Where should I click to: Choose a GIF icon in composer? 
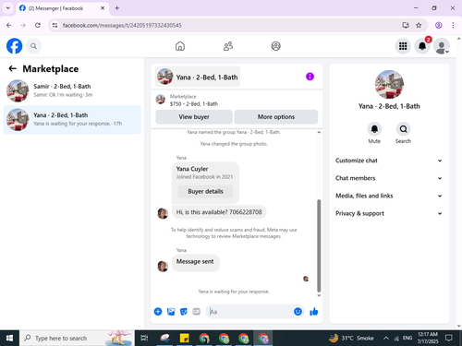point(196,312)
